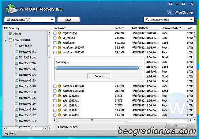199x139 pixels.
Task: Click the thumbs-up Like it icon
Action: click(x=7, y=133)
